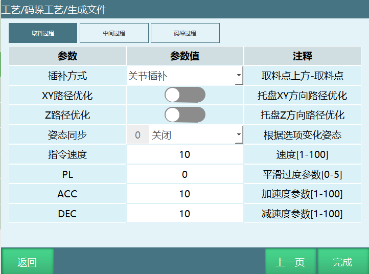Click the 注释 column header
The height and width of the screenshot is (274, 369).
tap(302, 56)
